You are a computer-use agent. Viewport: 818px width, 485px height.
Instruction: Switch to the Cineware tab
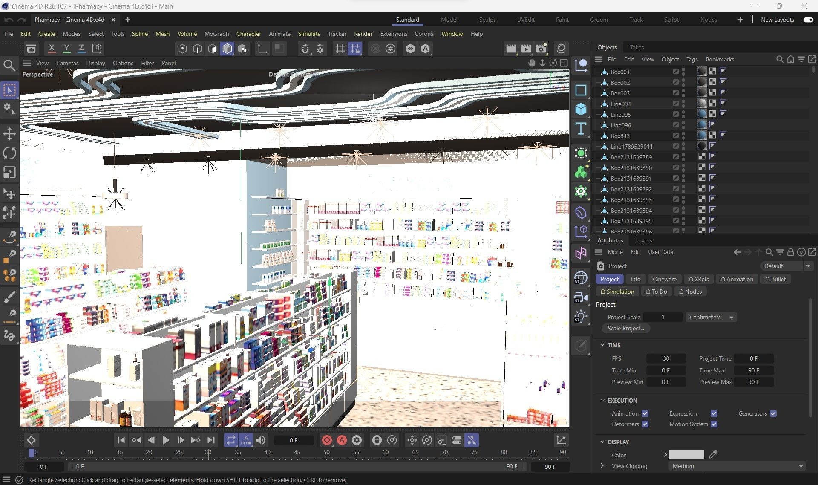click(x=664, y=279)
